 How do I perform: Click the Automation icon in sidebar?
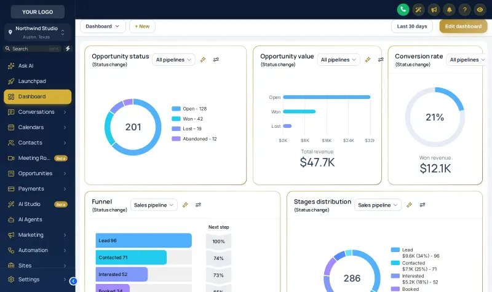coord(11,250)
